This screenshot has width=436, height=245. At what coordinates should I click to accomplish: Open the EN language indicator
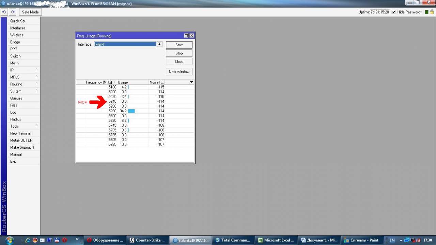pos(392,240)
